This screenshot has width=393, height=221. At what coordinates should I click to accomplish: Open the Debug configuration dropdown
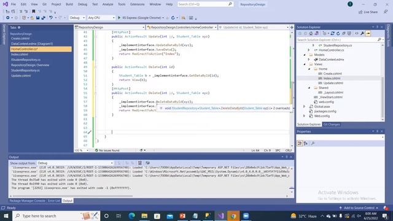click(77, 18)
